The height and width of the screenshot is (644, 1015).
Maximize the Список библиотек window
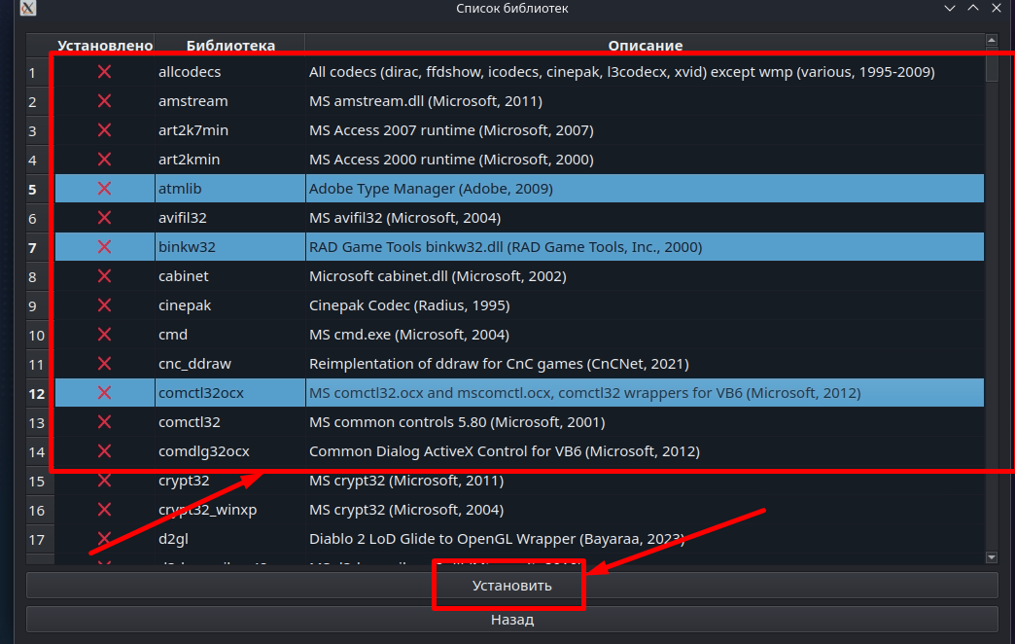pyautogui.click(x=973, y=8)
